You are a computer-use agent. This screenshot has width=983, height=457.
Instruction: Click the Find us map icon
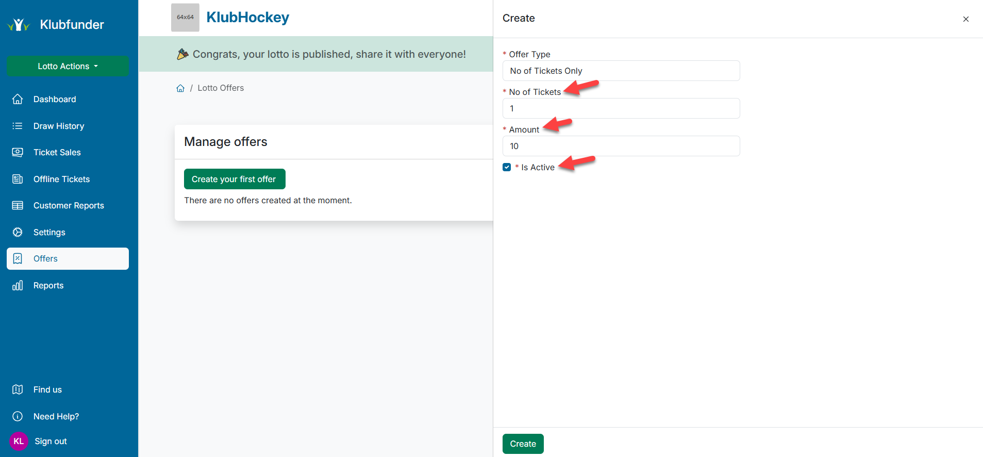(18, 389)
